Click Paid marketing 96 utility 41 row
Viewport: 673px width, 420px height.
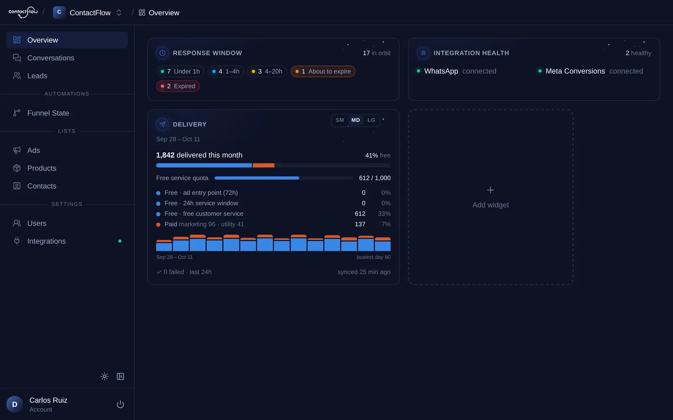coord(273,224)
